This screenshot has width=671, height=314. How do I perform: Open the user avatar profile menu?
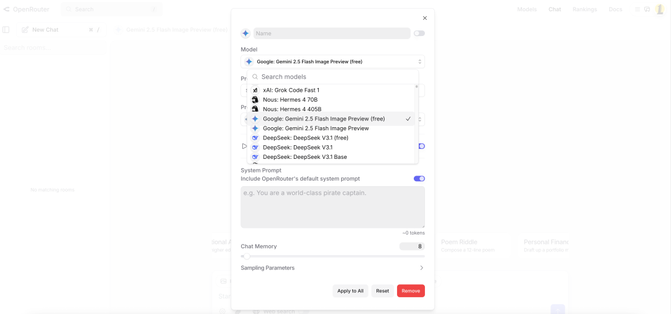pyautogui.click(x=659, y=9)
